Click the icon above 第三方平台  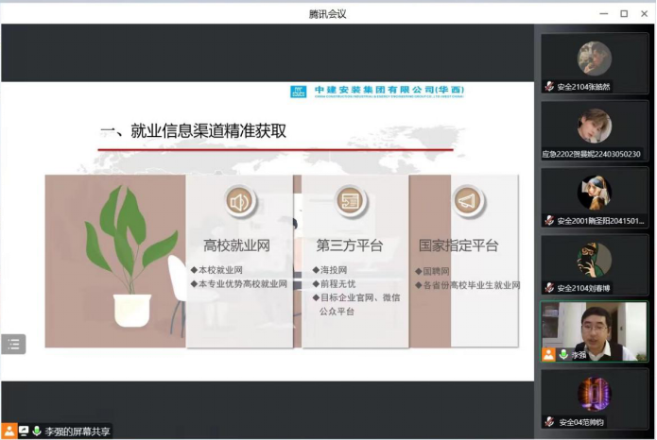[x=350, y=201]
